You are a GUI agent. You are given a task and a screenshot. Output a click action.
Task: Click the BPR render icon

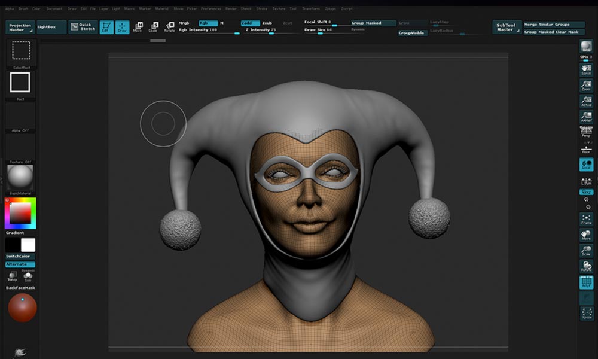(586, 47)
